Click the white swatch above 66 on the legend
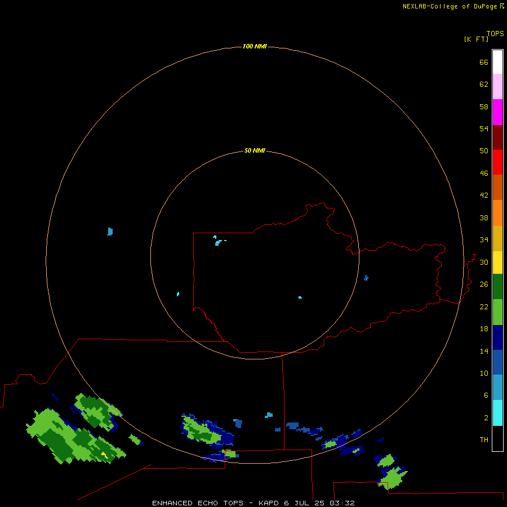 pyautogui.click(x=497, y=62)
